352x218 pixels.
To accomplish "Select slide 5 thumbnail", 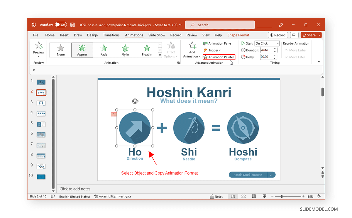I will coord(41,124).
